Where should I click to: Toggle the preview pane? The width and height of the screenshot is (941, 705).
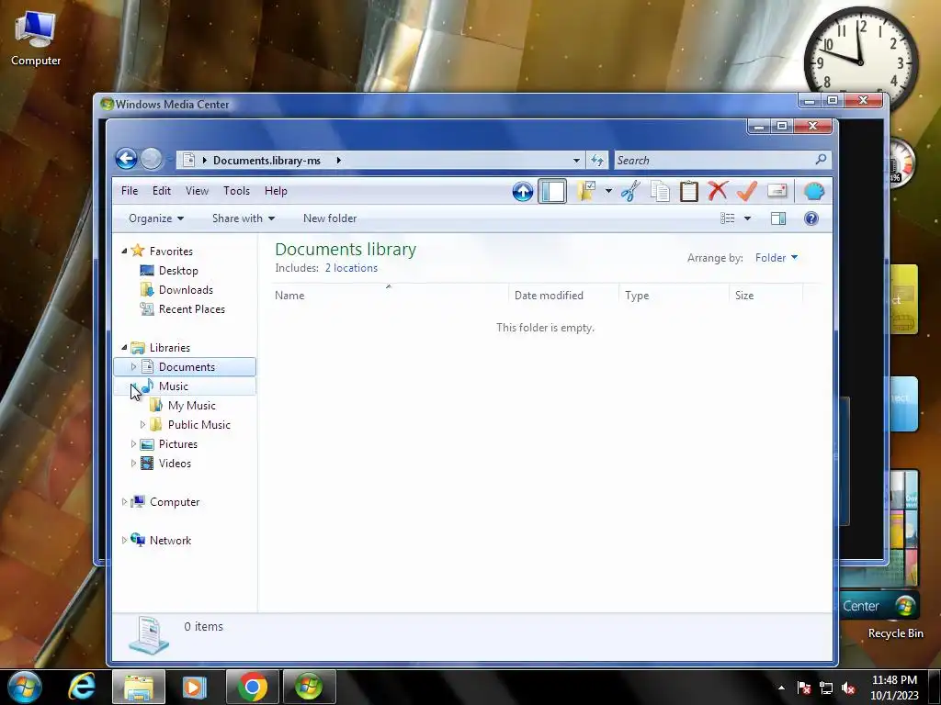coord(778,218)
